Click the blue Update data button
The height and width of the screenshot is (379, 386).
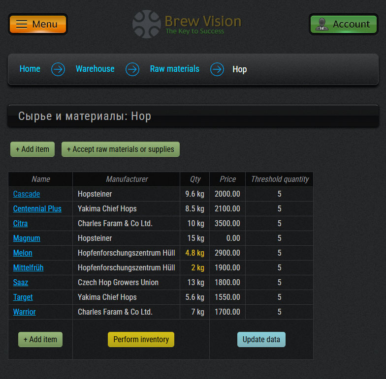261,340
